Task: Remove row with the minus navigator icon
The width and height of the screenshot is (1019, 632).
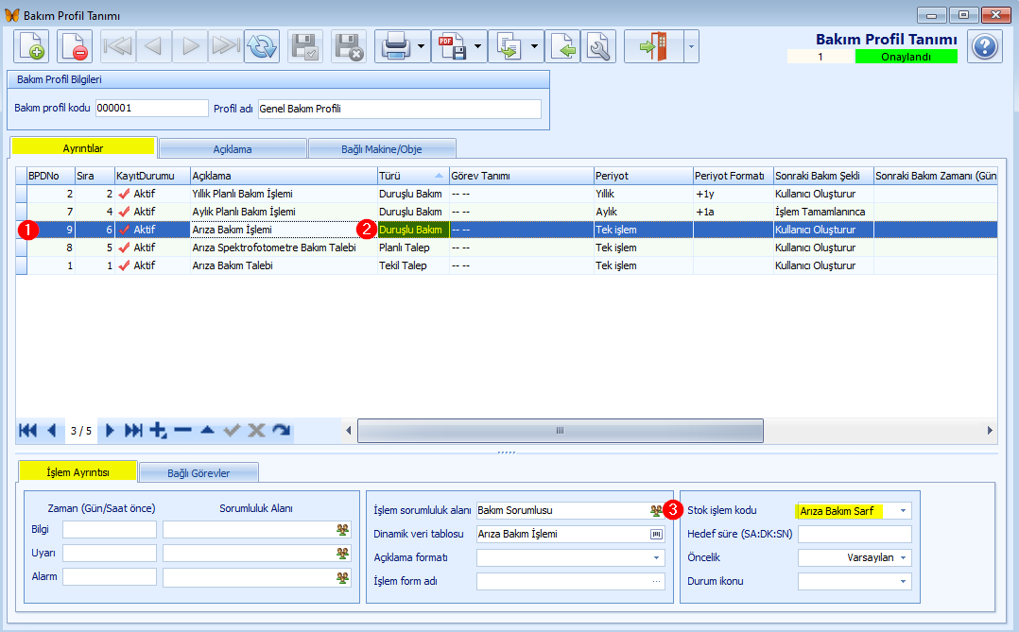Action: point(183,430)
